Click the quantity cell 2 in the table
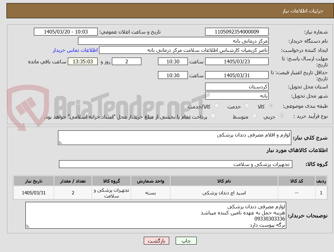 click(73, 193)
